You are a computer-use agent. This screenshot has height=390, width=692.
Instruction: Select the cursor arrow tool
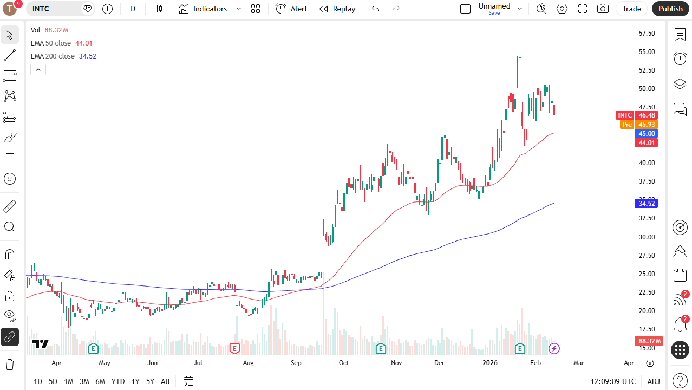9,35
